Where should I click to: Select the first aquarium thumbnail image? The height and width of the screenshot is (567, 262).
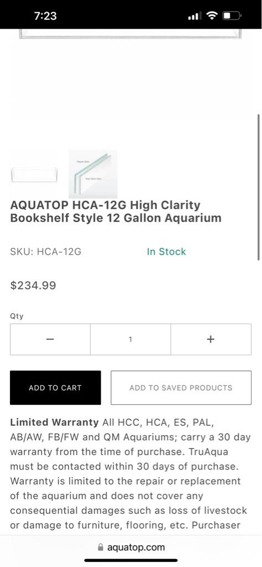point(34,174)
